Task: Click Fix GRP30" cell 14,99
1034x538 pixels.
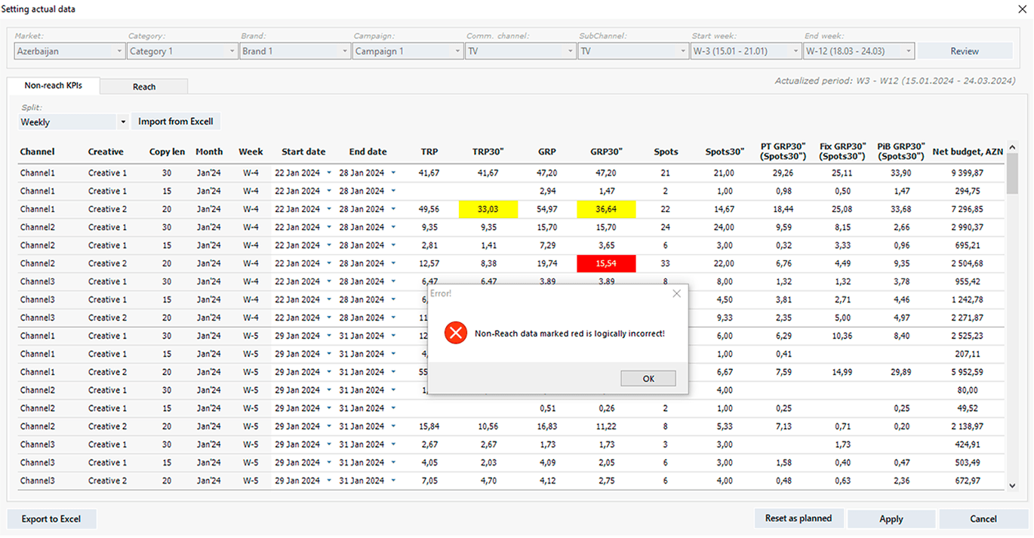Action: pos(842,372)
